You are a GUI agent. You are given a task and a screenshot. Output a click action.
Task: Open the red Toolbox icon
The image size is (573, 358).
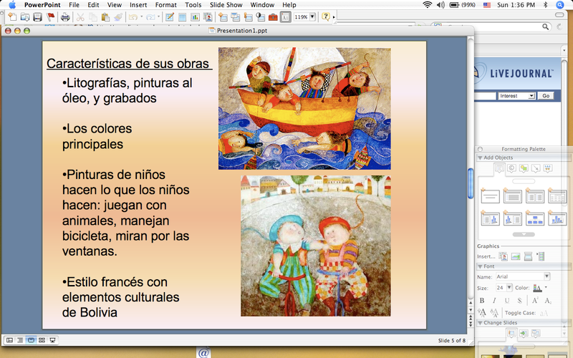click(273, 16)
